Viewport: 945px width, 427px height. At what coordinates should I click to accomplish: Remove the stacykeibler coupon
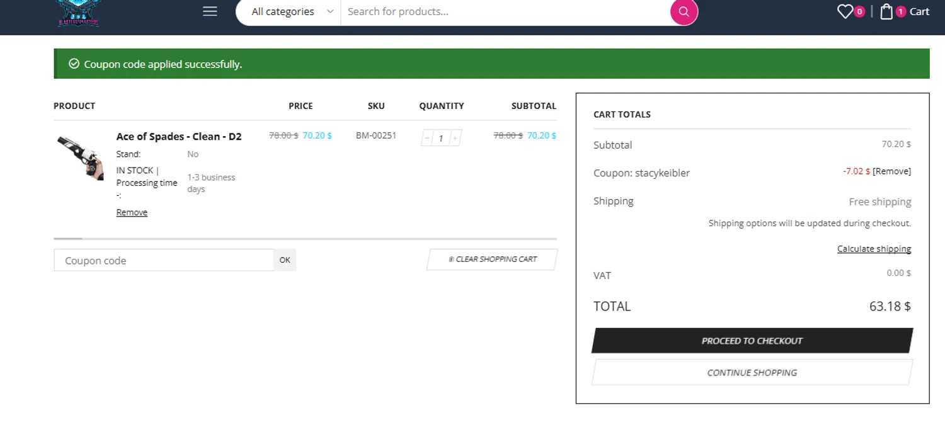tap(891, 171)
